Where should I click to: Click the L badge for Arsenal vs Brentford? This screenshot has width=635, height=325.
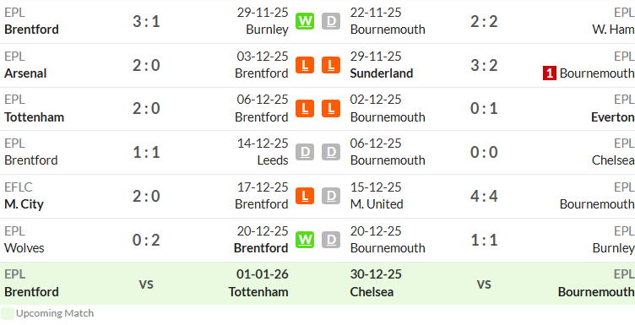pos(305,65)
